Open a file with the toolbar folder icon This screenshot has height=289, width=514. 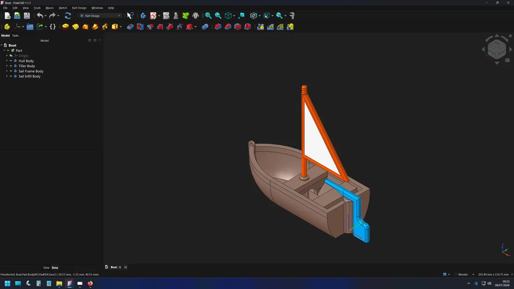[17, 15]
